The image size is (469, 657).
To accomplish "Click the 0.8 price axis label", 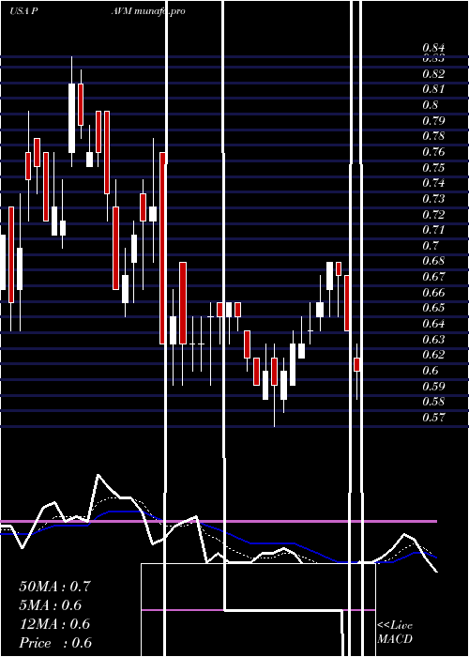I will tap(430, 105).
